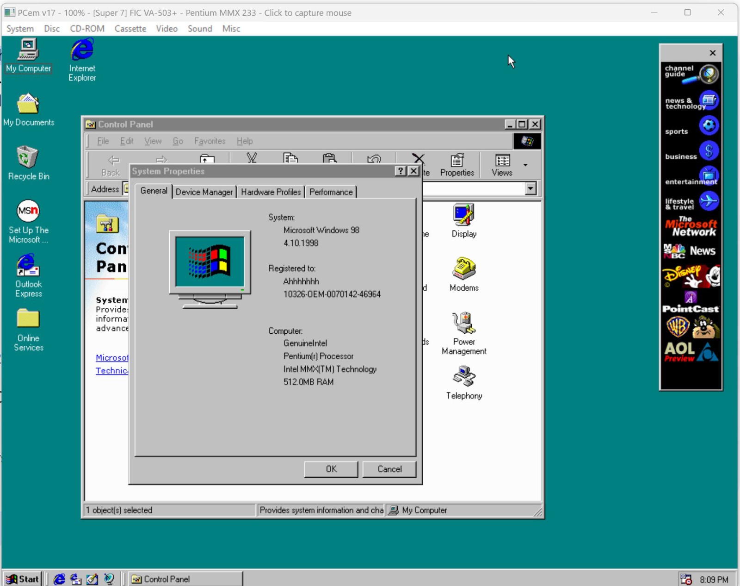
Task: Open Disney channel in Channel Bar
Action: click(x=691, y=276)
